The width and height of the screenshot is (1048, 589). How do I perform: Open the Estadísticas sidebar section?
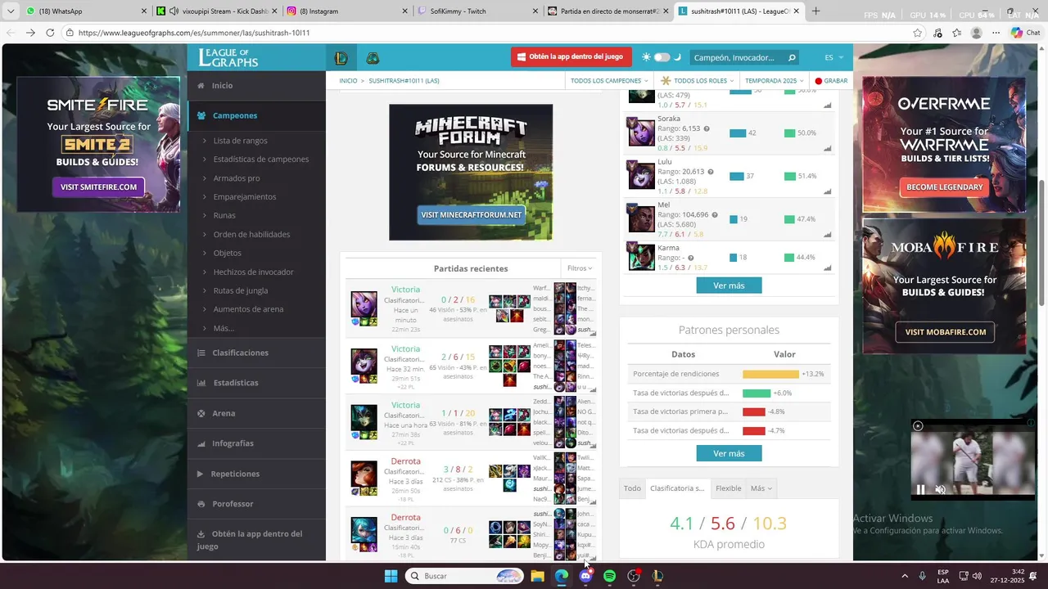click(x=256, y=383)
